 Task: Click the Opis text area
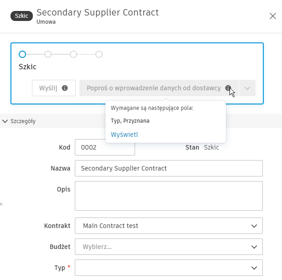pos(168,195)
